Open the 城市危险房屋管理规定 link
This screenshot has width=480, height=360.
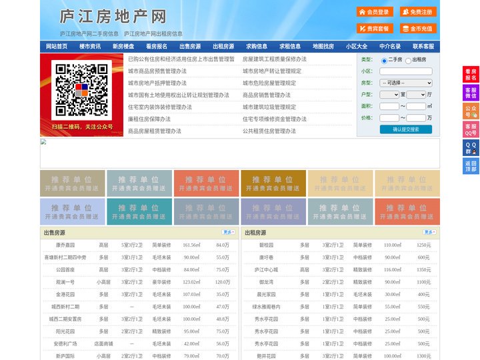tap(269, 83)
